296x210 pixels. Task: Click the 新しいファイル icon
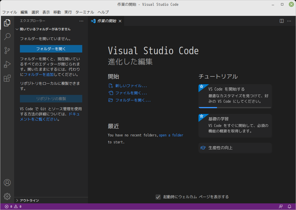[x=110, y=86]
